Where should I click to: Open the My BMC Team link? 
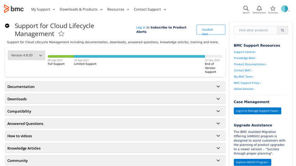click(244, 77)
